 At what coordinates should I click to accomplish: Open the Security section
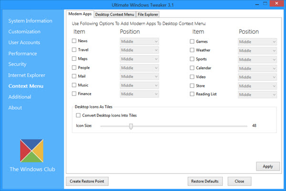17,64
